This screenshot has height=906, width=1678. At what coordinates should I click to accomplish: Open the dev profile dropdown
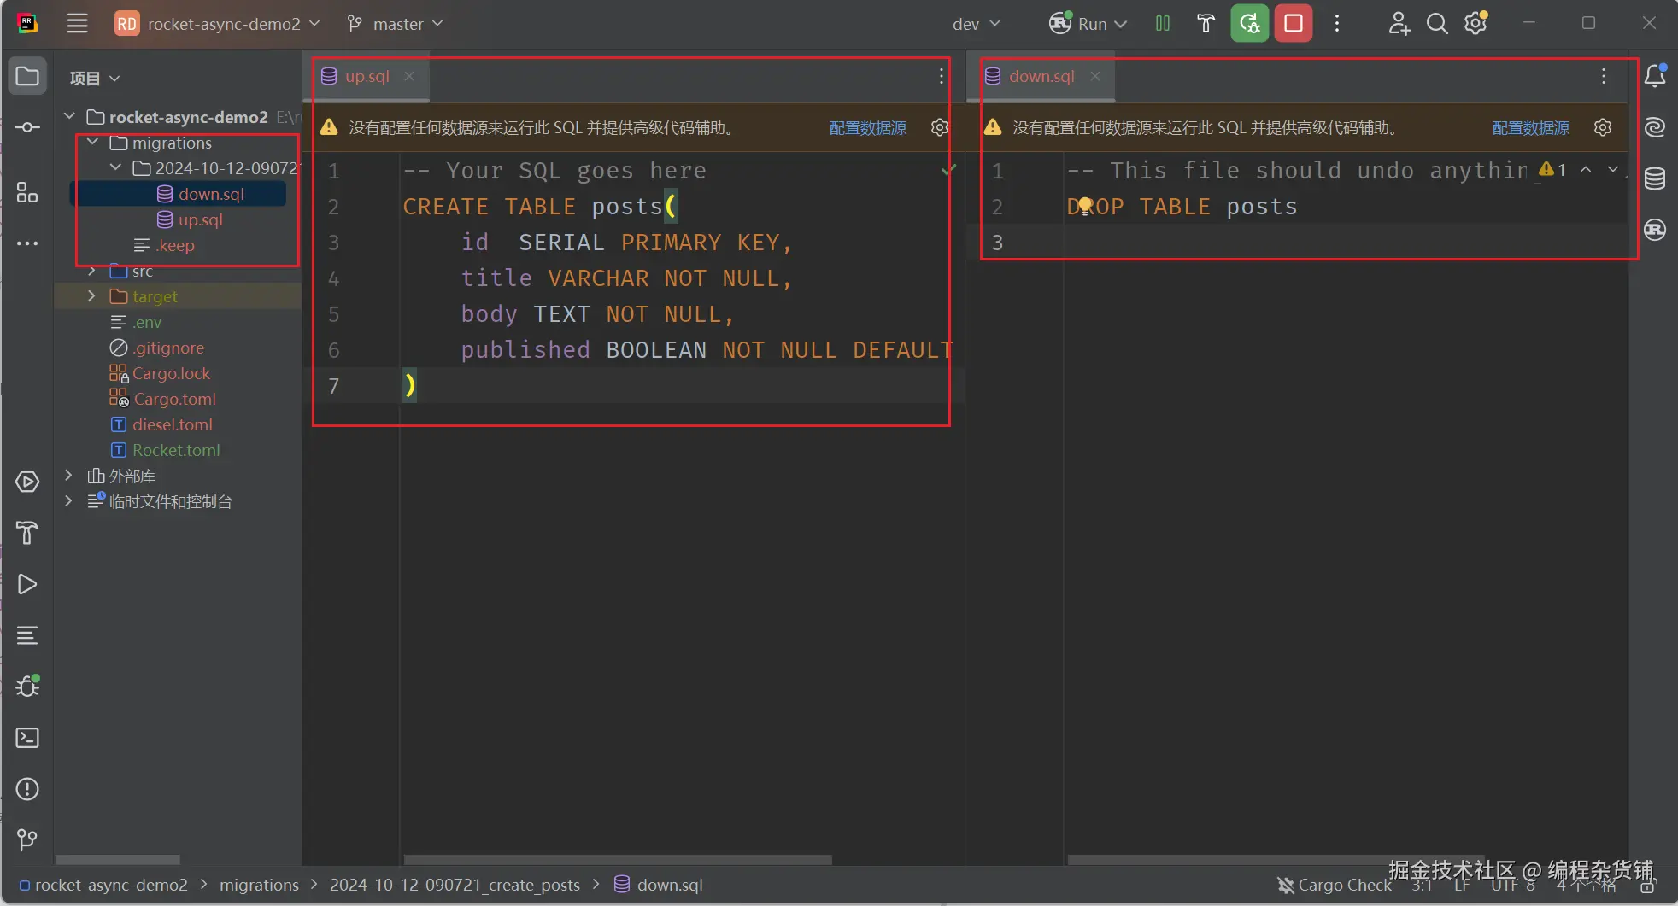click(x=976, y=24)
